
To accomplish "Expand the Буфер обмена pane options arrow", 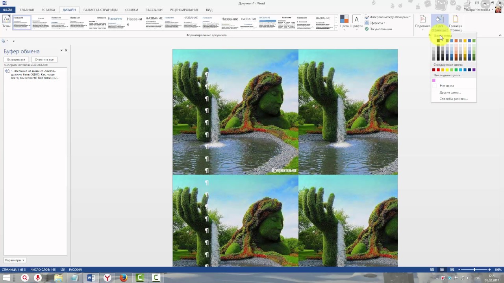I will point(61,50).
